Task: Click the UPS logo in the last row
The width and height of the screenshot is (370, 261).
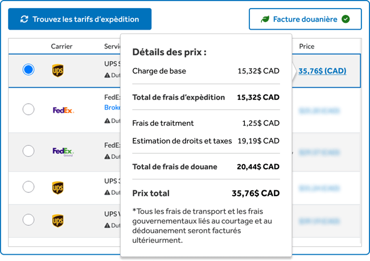Action: [x=58, y=221]
